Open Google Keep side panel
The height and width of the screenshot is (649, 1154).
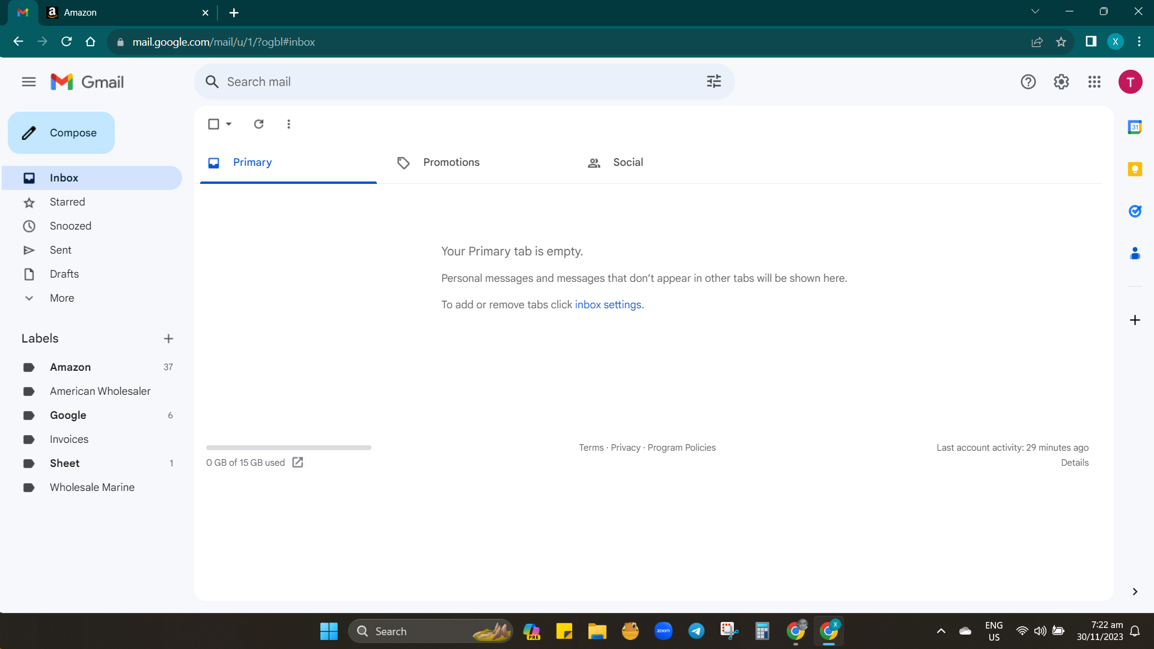pos(1135,169)
